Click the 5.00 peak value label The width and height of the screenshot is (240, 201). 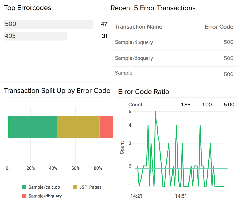click(229, 105)
